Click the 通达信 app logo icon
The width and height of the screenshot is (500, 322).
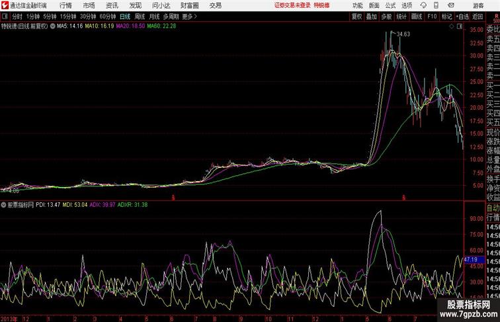[x=5, y=5]
